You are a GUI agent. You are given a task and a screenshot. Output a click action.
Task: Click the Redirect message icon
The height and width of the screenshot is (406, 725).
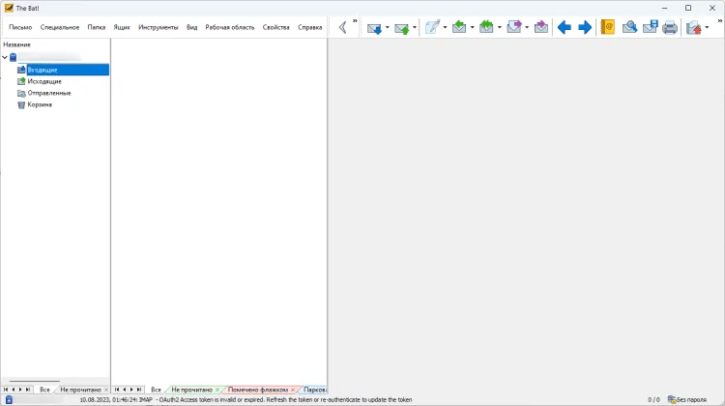[x=541, y=27]
